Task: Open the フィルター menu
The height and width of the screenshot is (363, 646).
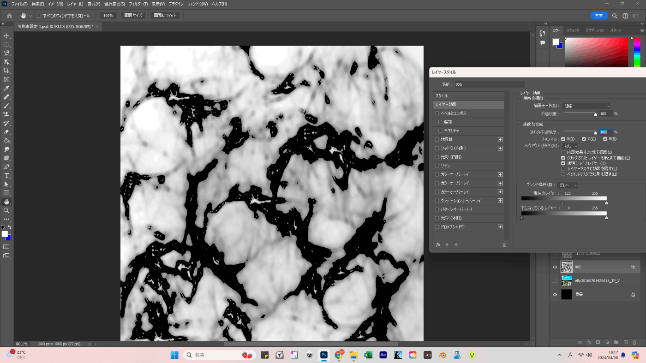Action: [x=138, y=4]
